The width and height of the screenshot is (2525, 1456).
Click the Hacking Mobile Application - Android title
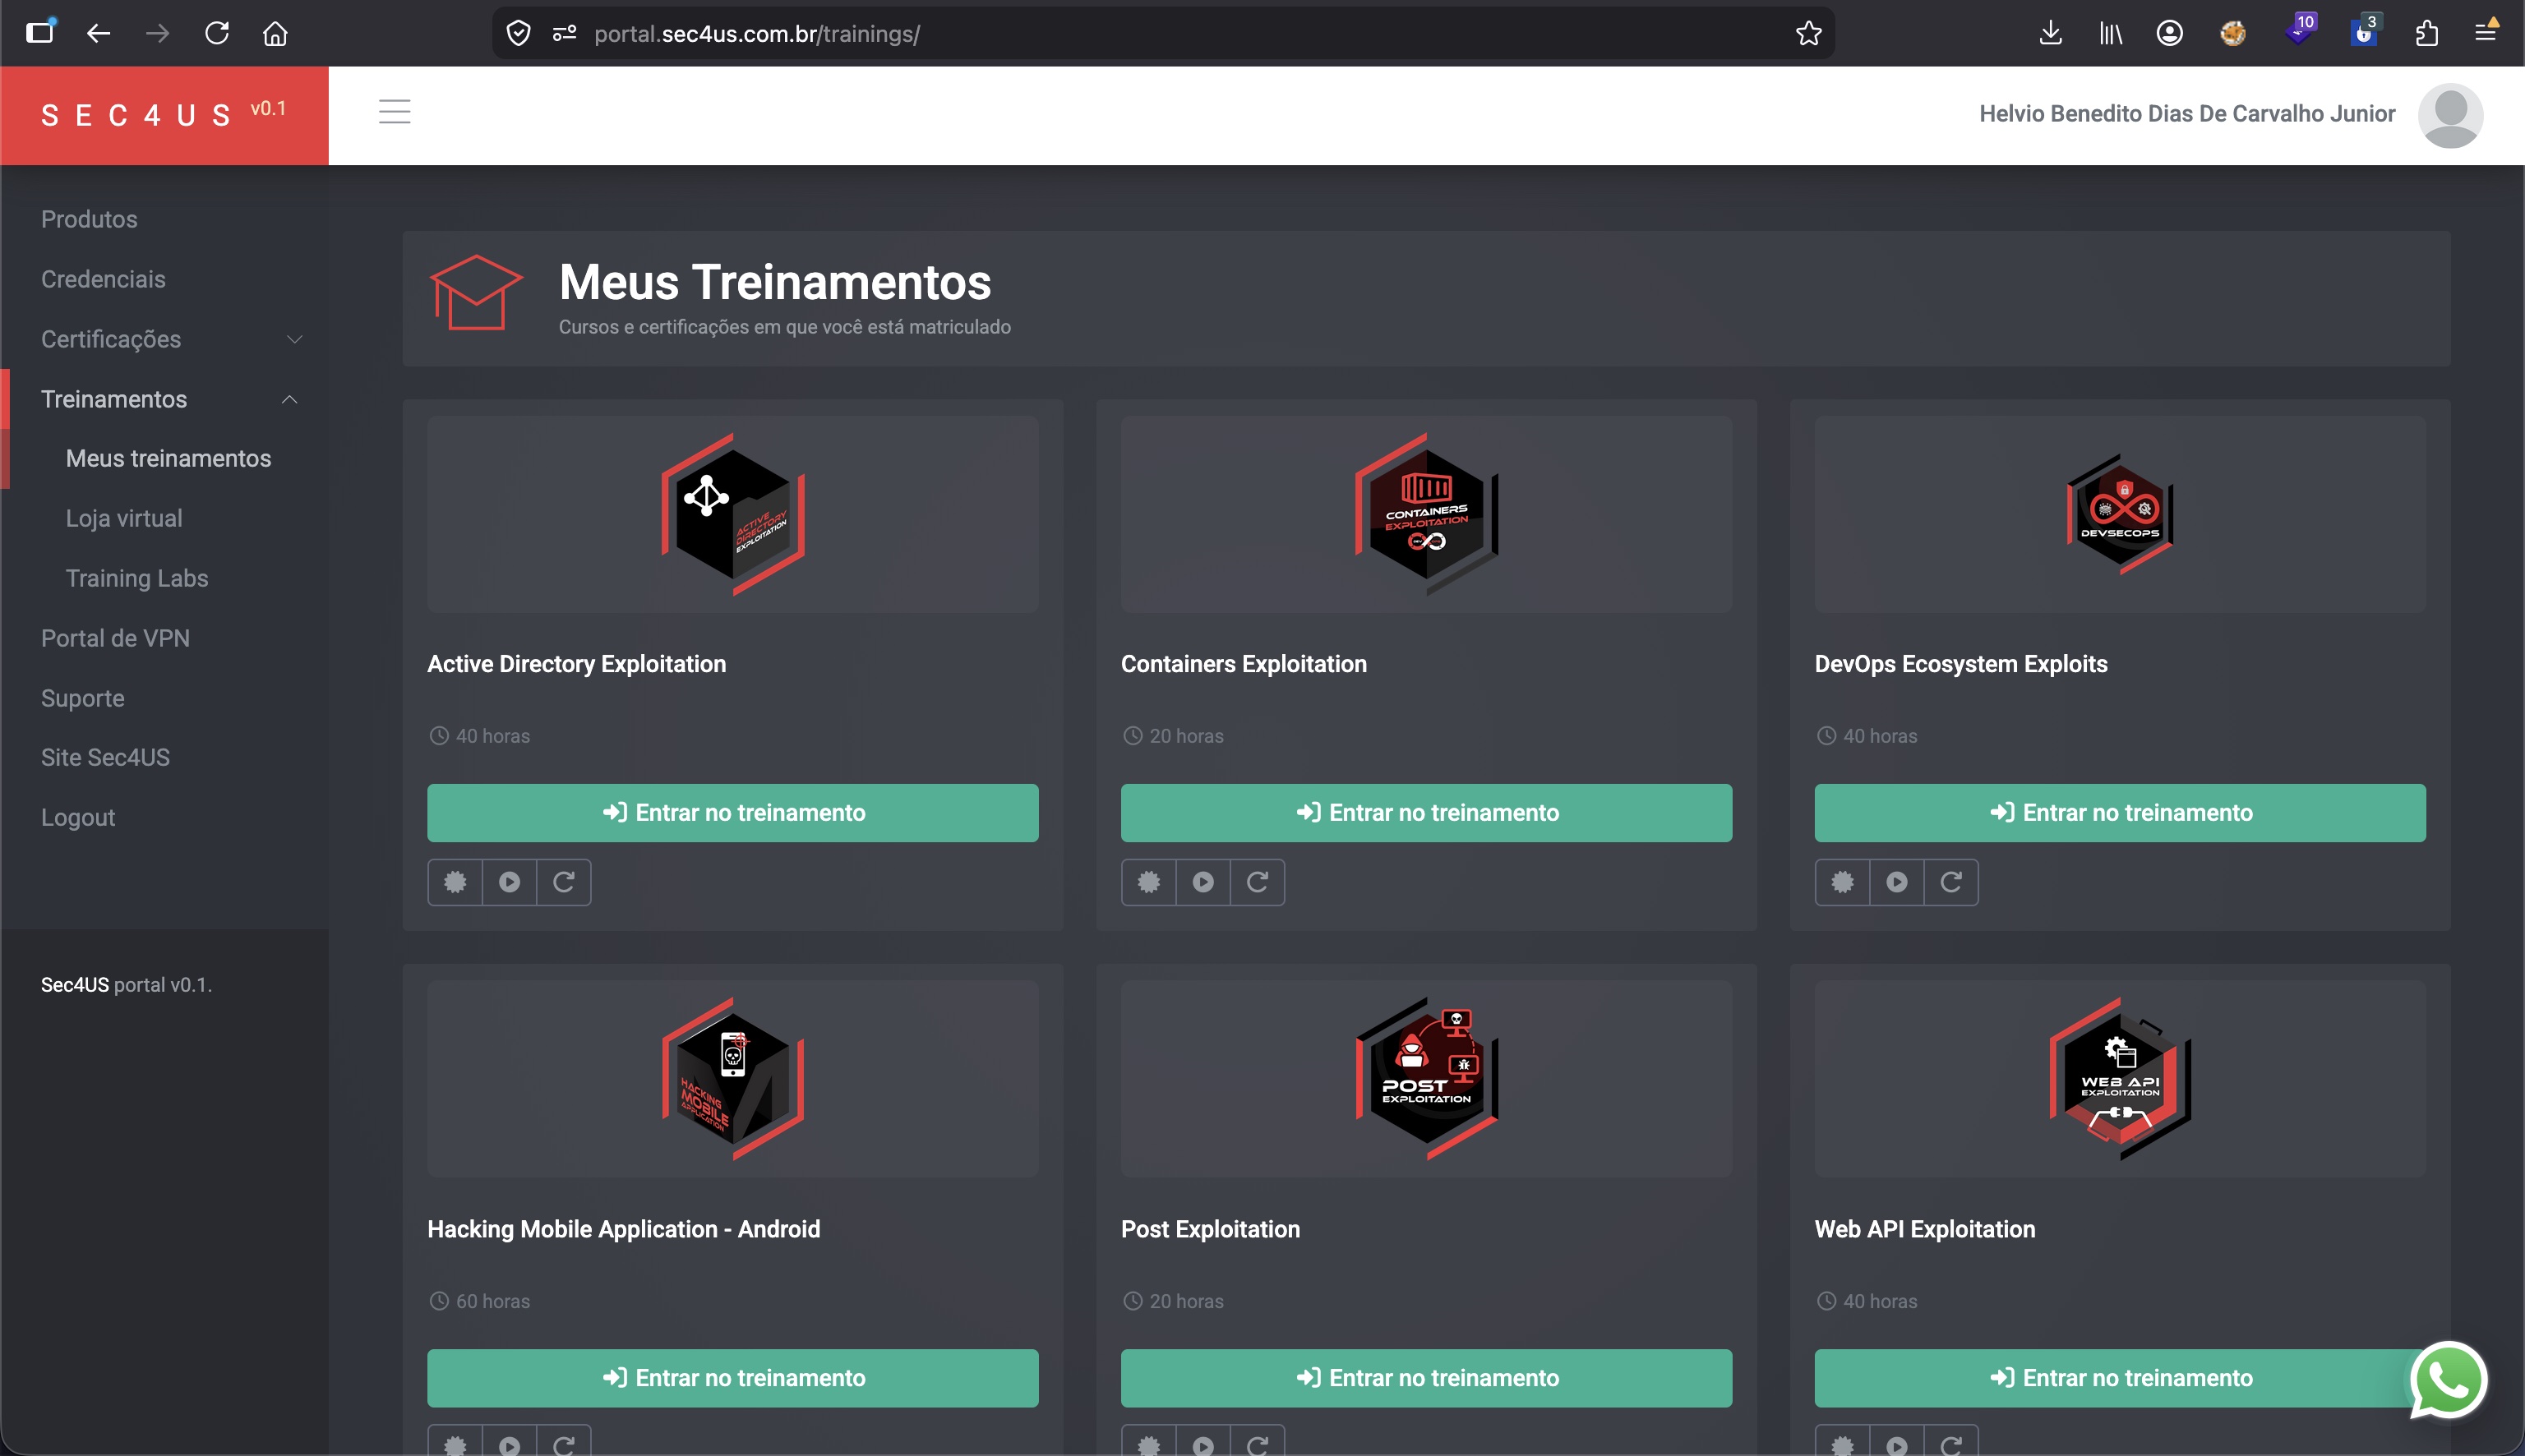click(624, 1229)
